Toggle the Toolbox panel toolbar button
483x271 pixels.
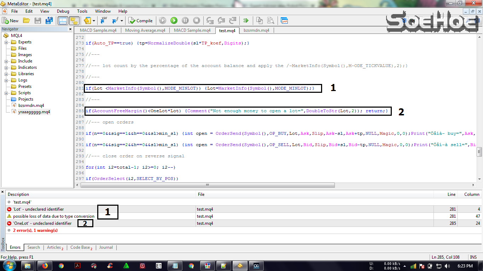[74, 21]
